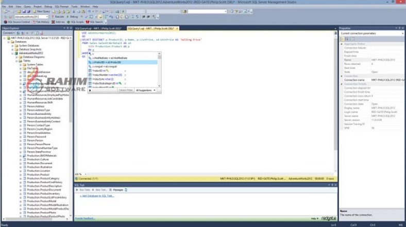Screen dimensions: 406x227
Task: Close the active SQLQuery1.sql tab
Action: 177,28
